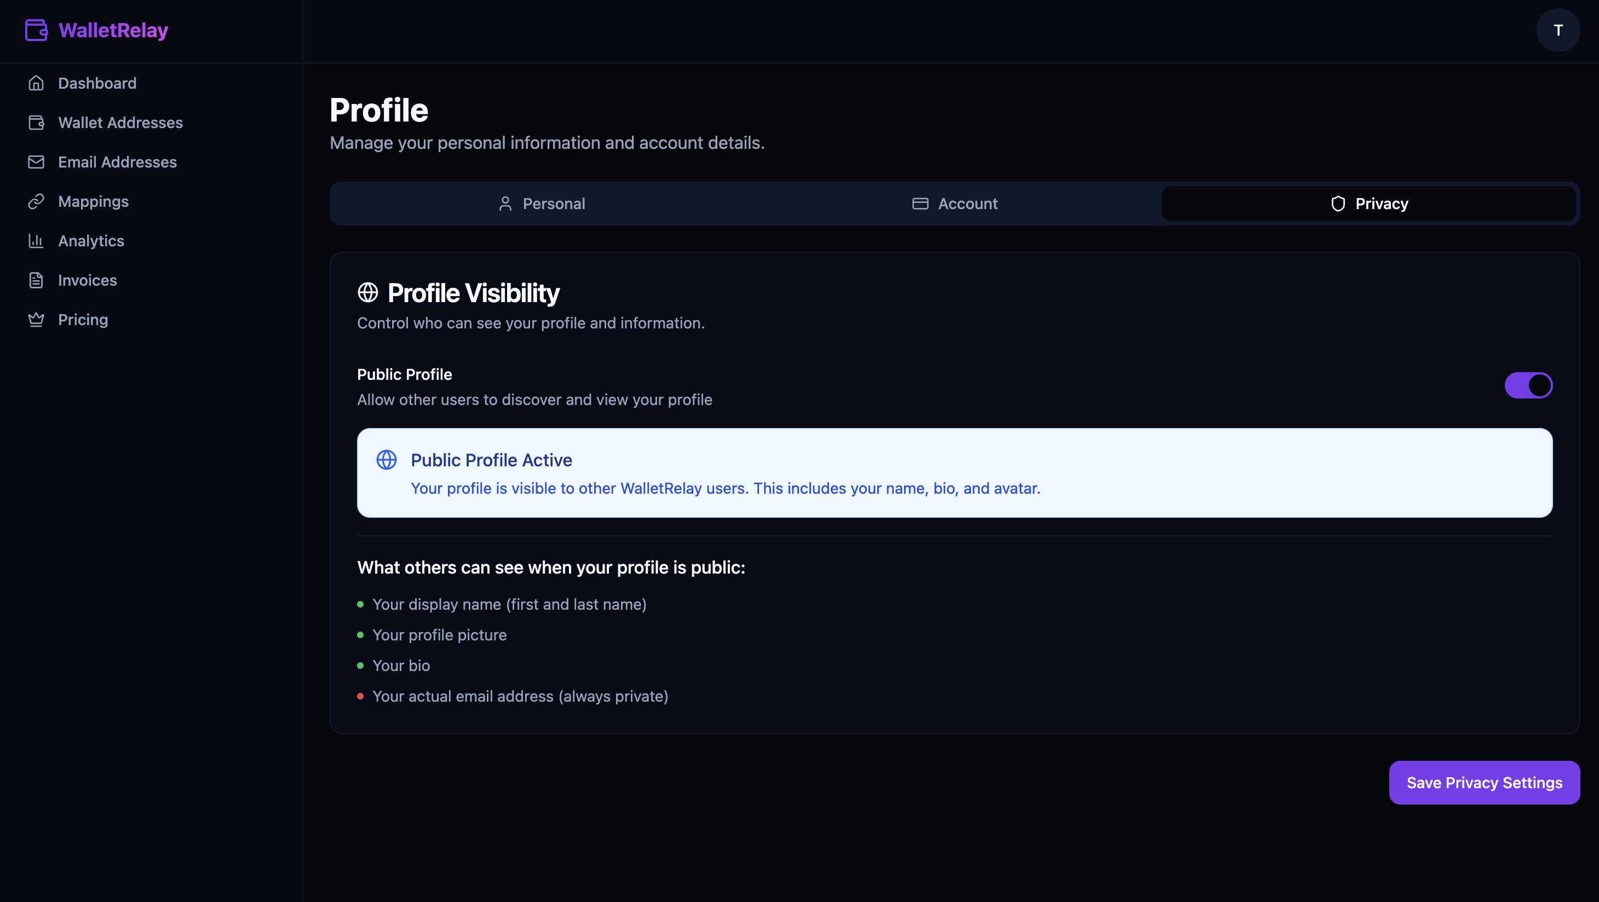Click the Public Profile Active info banner
The image size is (1599, 902).
click(x=954, y=473)
